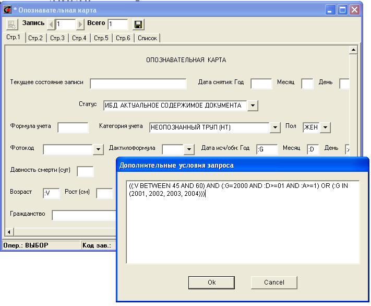Click the Возраст field containing :V
The image size is (371, 306).
coord(51,193)
